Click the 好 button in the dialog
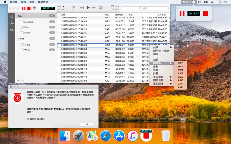 pyautogui.click(x=87, y=124)
